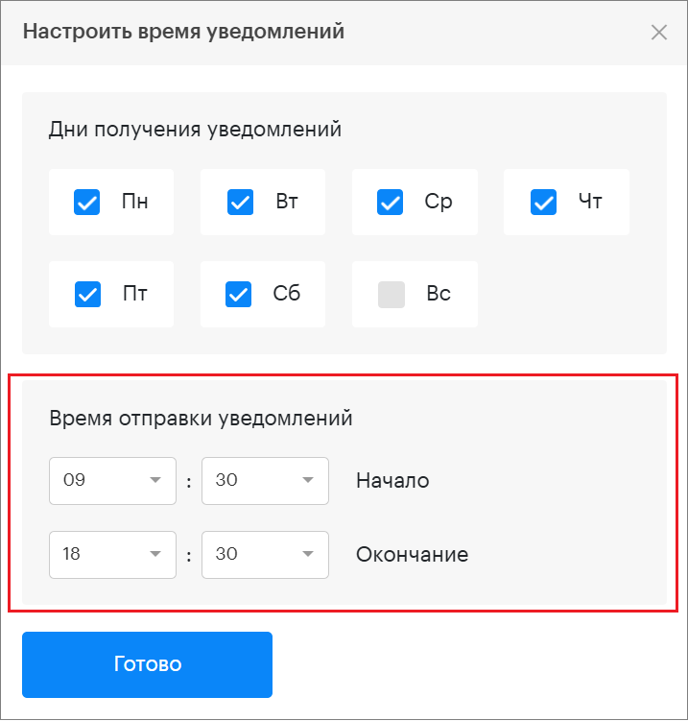Click the dialog title Настроить время уведомлений

pyautogui.click(x=183, y=32)
